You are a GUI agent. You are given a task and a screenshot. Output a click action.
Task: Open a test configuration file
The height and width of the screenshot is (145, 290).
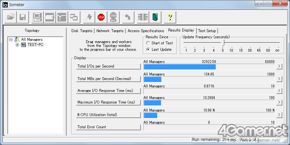point(11,17)
